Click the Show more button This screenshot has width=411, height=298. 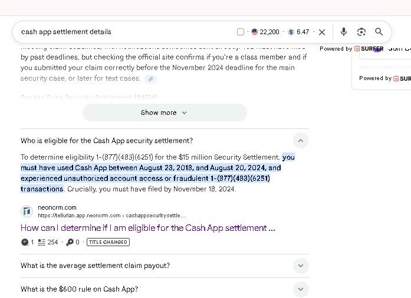(164, 112)
